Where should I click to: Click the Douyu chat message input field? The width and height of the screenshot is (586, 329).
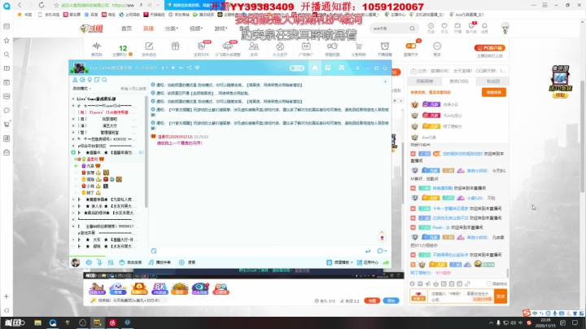(461, 296)
